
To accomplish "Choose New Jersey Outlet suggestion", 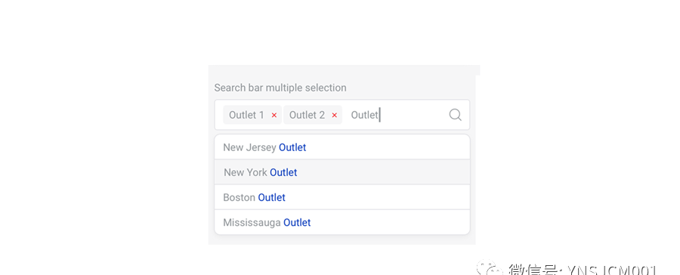I will tap(342, 147).
